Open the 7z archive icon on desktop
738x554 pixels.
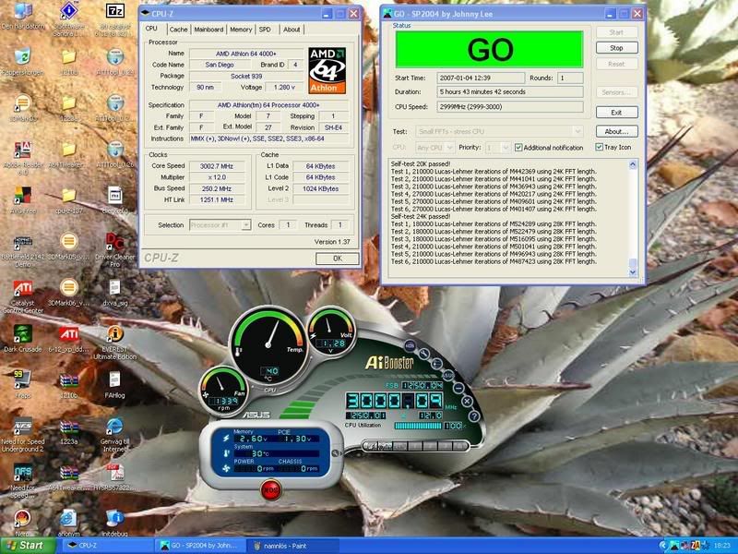tap(114, 12)
